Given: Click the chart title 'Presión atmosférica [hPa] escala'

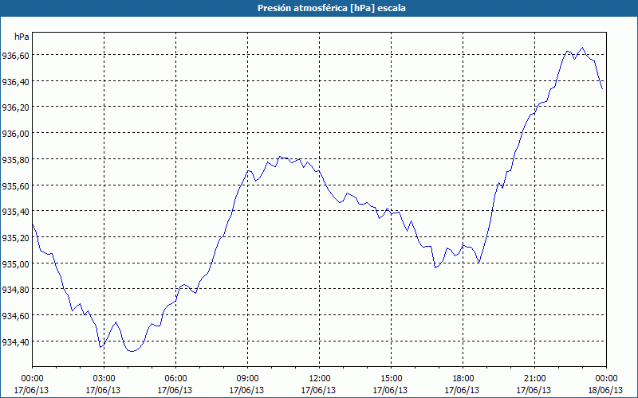Looking at the screenshot, I should tap(332, 8).
